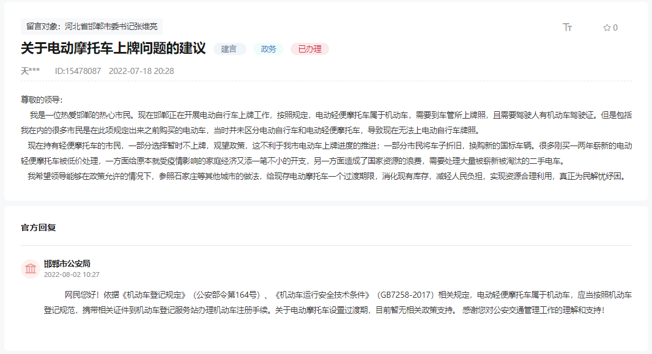
Task: Click the post date 2022-07-18 20:28
Action: [141, 71]
